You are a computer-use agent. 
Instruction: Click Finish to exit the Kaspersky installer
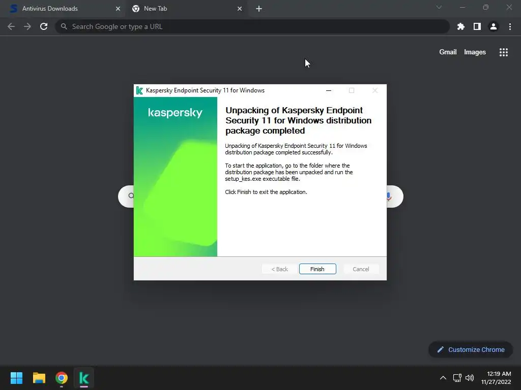pyautogui.click(x=317, y=269)
